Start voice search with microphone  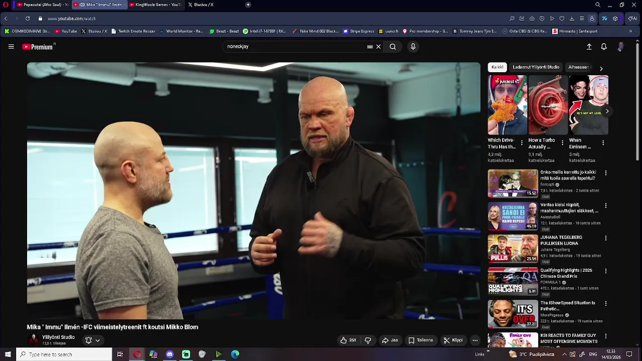point(413,47)
